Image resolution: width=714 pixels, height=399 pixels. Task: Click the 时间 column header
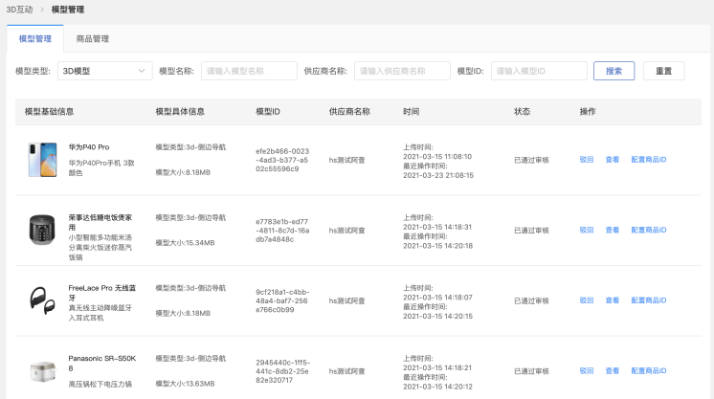click(x=411, y=112)
